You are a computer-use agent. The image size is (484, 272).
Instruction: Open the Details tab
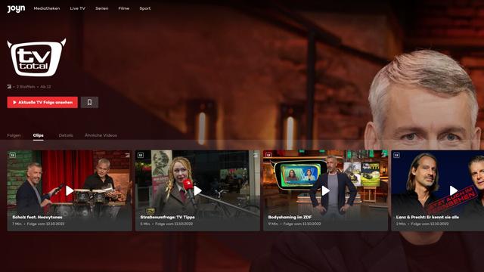click(x=66, y=135)
